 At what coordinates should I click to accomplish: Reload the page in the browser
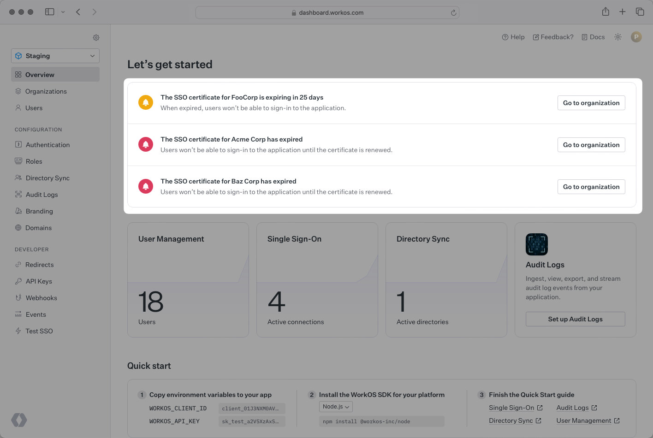click(x=453, y=12)
